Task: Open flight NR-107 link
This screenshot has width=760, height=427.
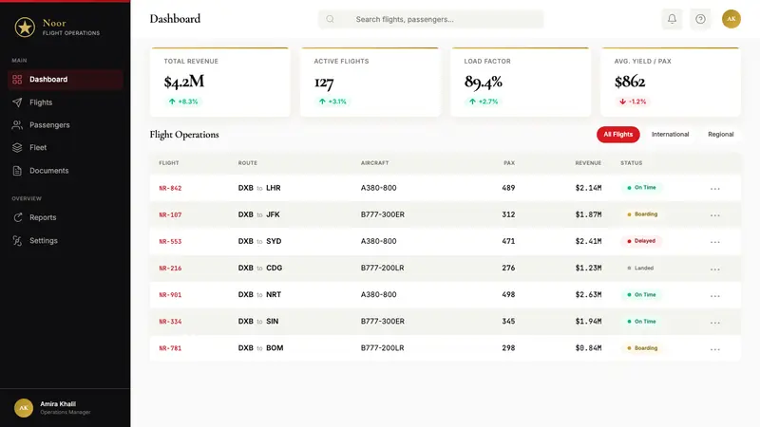Action: point(170,215)
